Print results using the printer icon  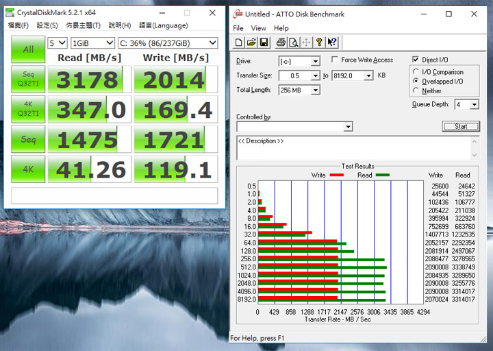tap(281, 43)
